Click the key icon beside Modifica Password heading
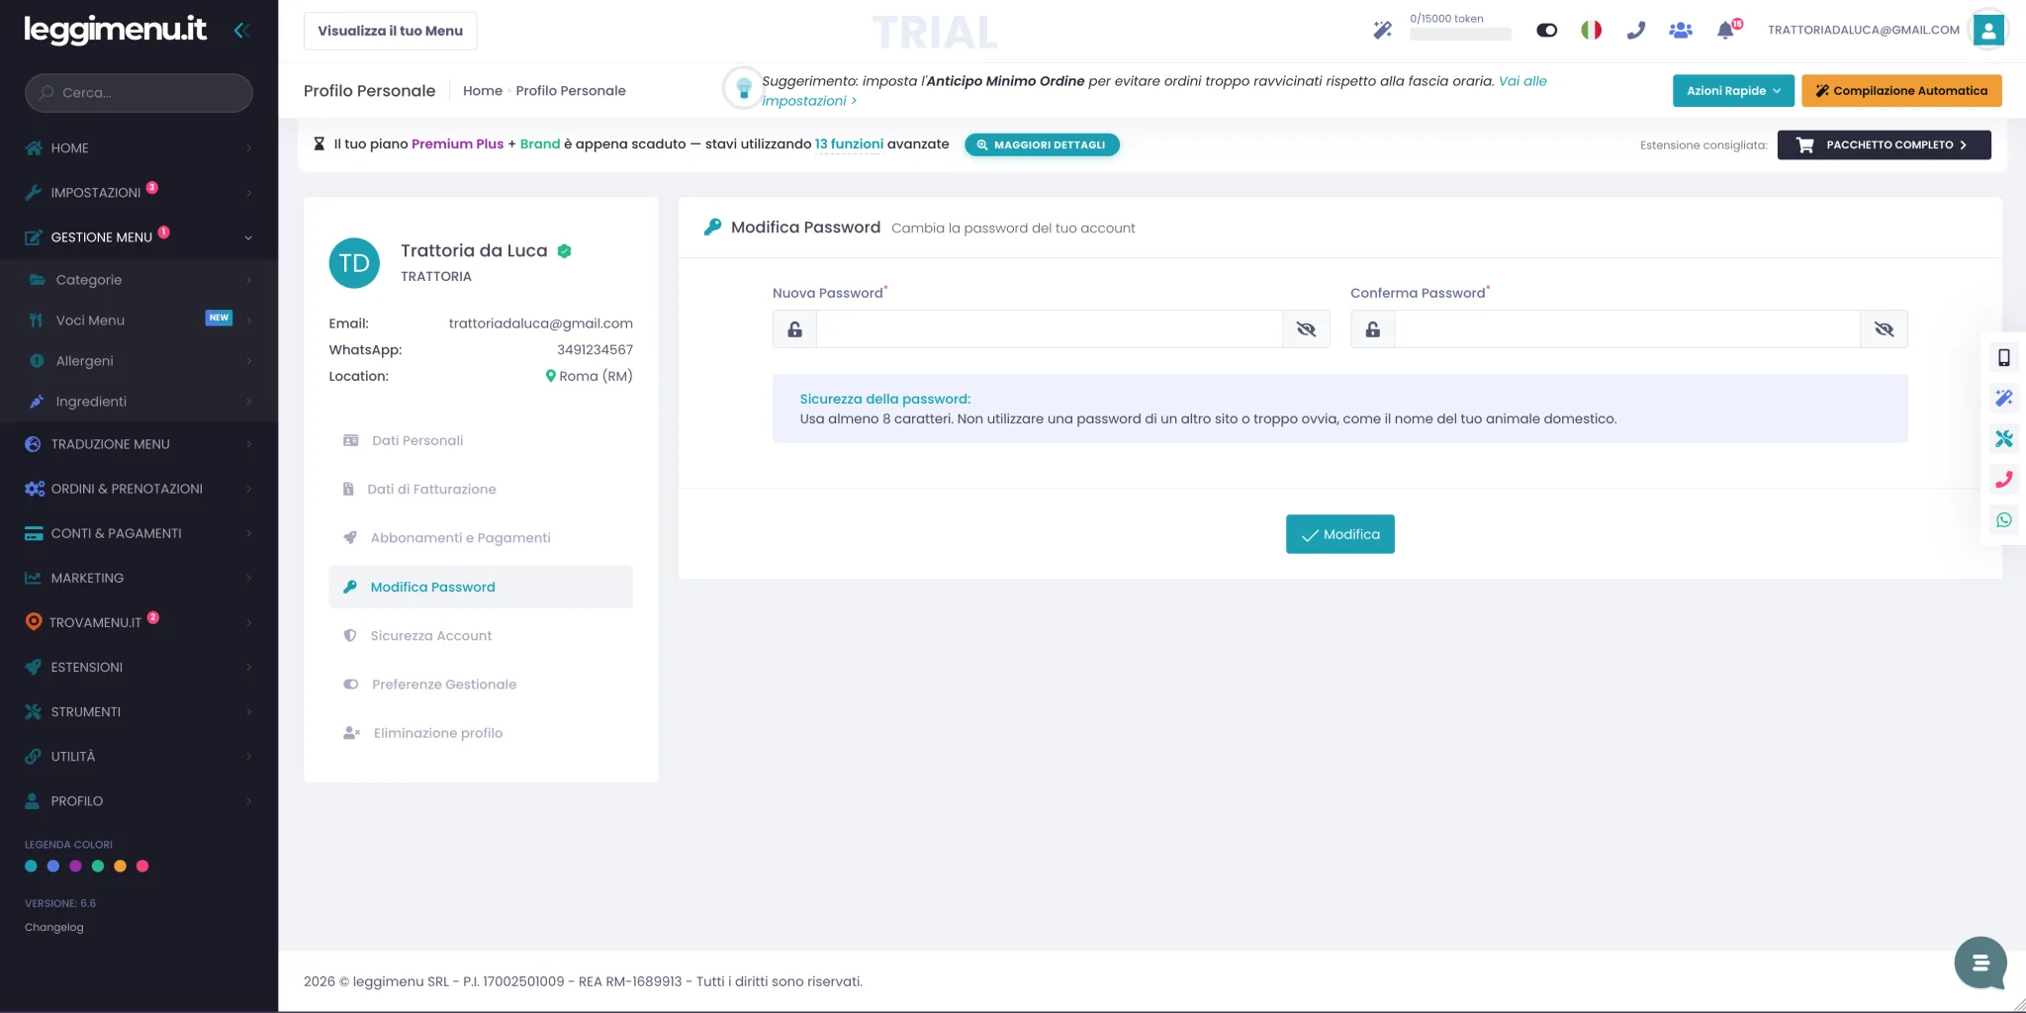This screenshot has height=1013, width=2026. point(712,228)
